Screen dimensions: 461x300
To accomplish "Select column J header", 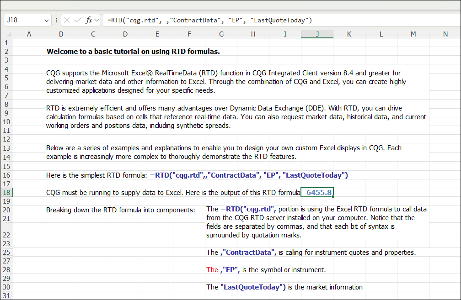I will [317, 34].
